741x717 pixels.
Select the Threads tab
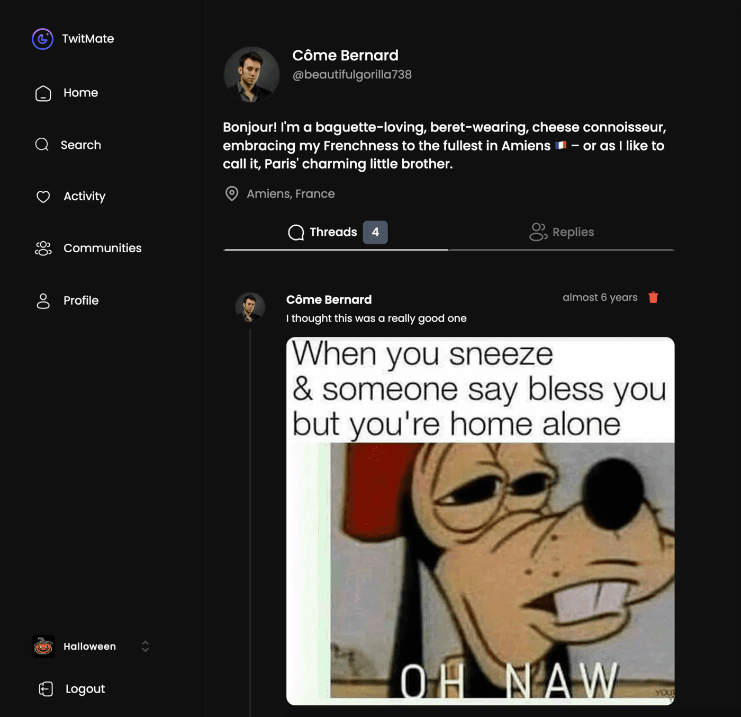pos(336,232)
